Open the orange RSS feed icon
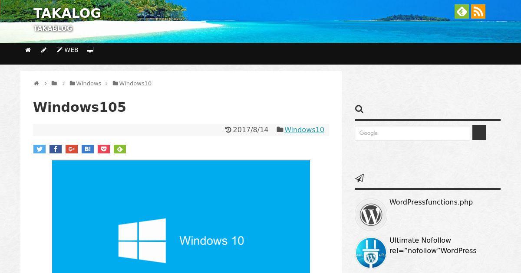 pyautogui.click(x=478, y=12)
